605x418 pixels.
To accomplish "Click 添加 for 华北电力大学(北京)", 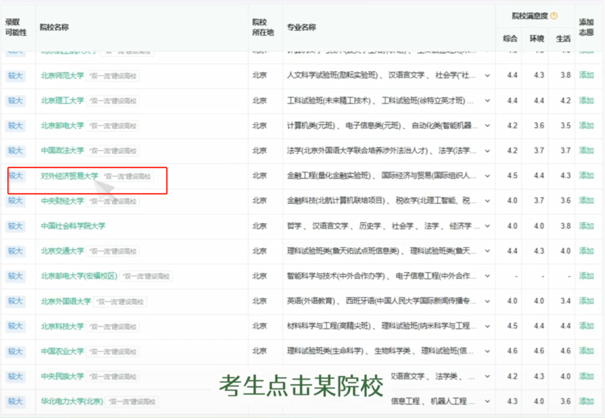I will (x=586, y=401).
